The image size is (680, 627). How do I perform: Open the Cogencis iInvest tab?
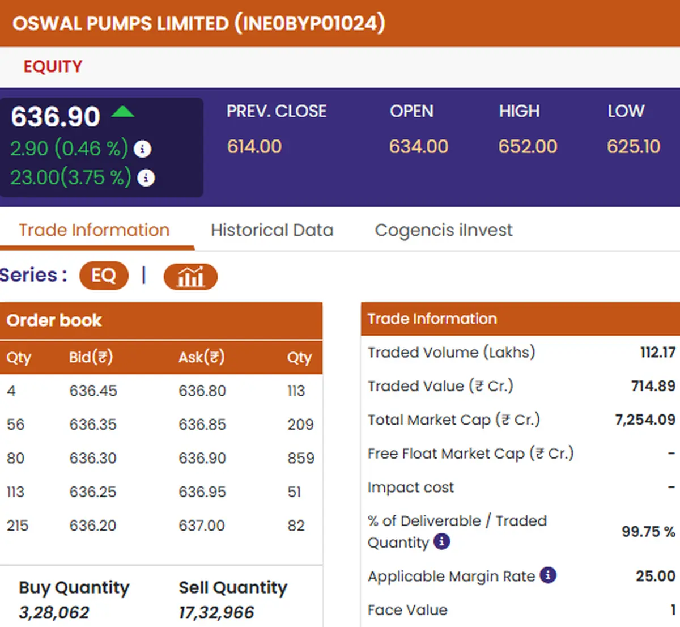point(444,230)
